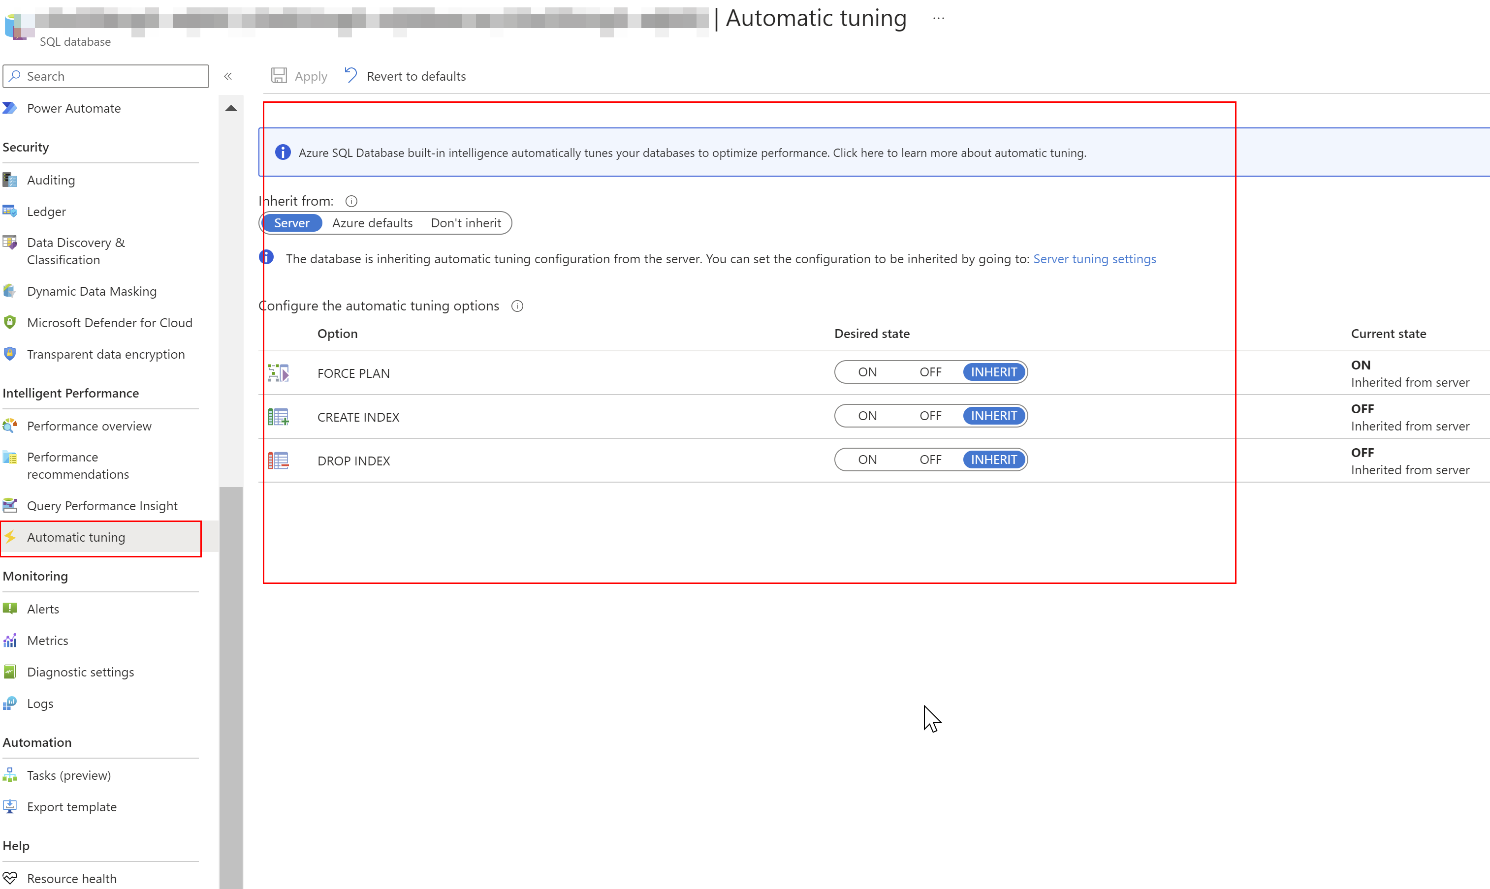The width and height of the screenshot is (1490, 889).
Task: Click the Export template icon
Action: click(x=9, y=806)
